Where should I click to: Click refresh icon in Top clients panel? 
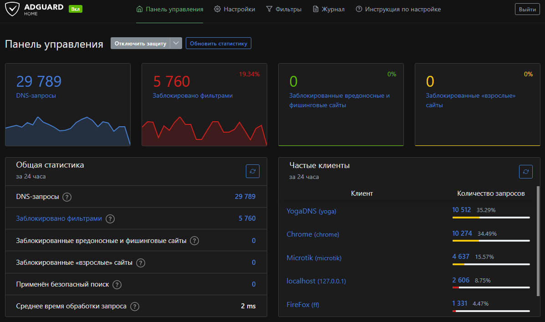(525, 171)
